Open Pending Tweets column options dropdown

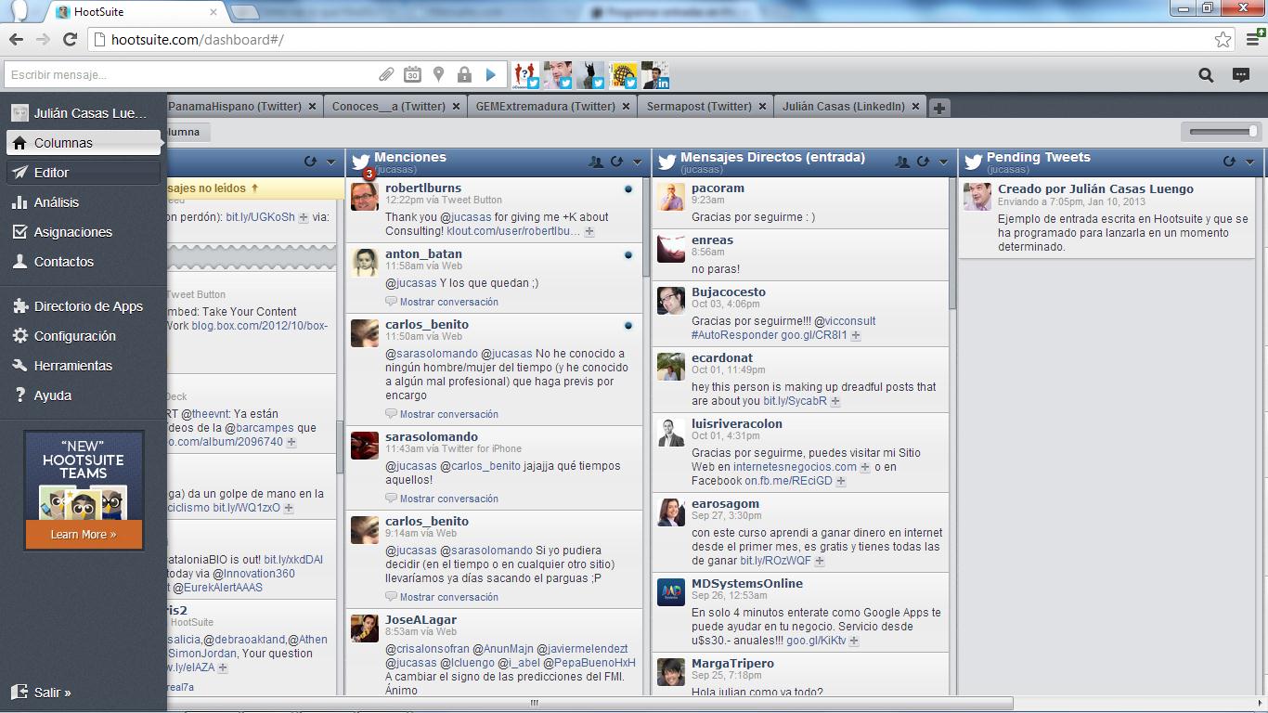[1249, 162]
